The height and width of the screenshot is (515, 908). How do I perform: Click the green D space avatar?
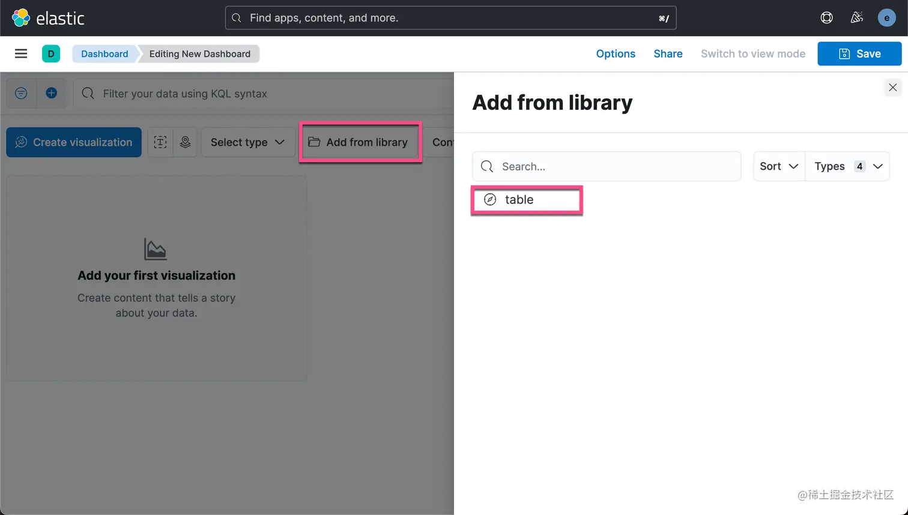point(51,53)
